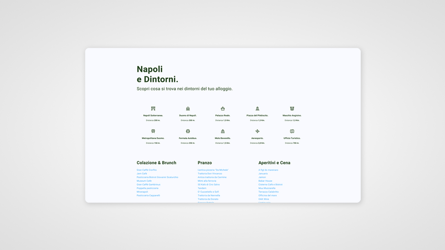
Task: Click the Piazza del Plebiscito icon
Action: click(x=257, y=108)
